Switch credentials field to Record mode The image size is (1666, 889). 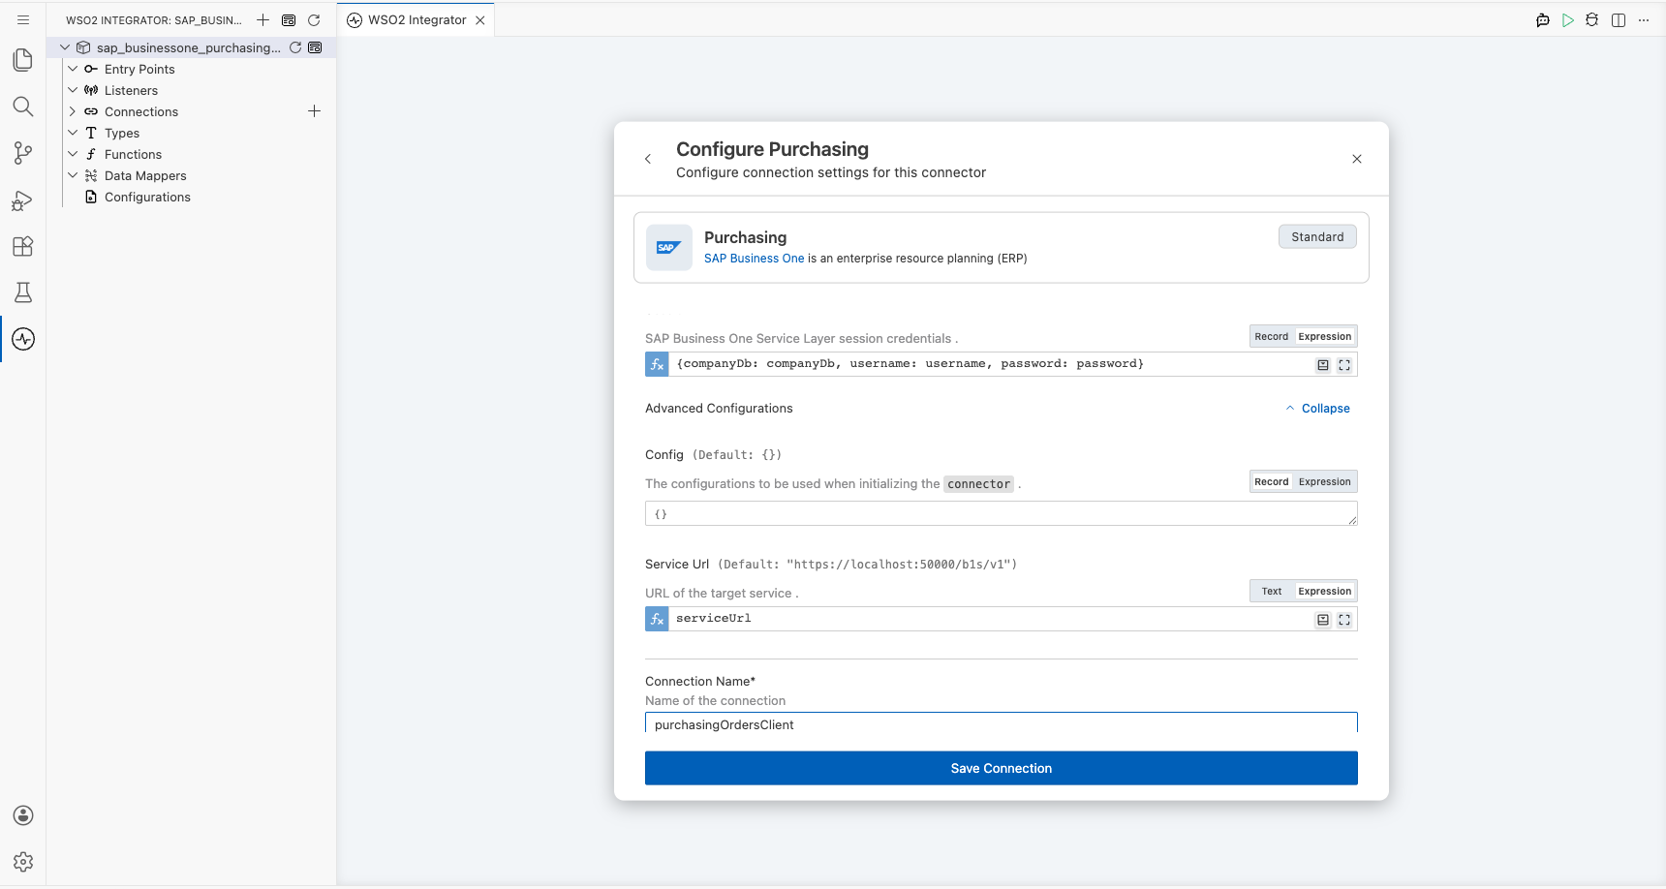pyautogui.click(x=1272, y=337)
